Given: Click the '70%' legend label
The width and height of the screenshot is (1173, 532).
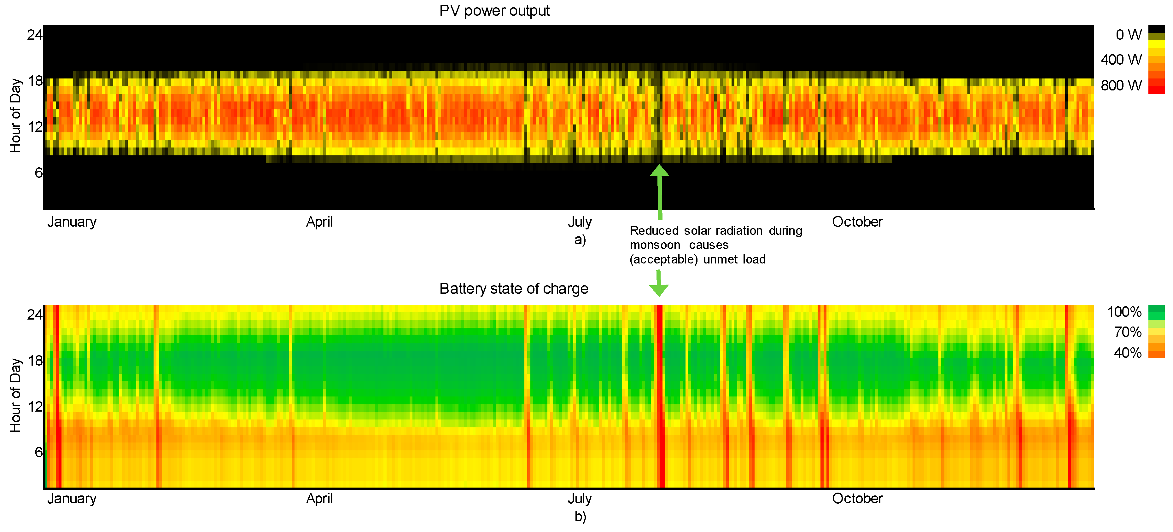Looking at the screenshot, I should click(1128, 332).
